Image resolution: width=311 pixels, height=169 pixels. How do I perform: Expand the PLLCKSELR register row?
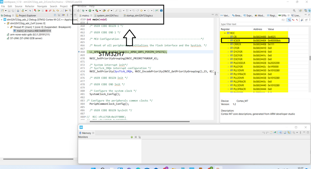pyautogui.click(x=228, y=63)
